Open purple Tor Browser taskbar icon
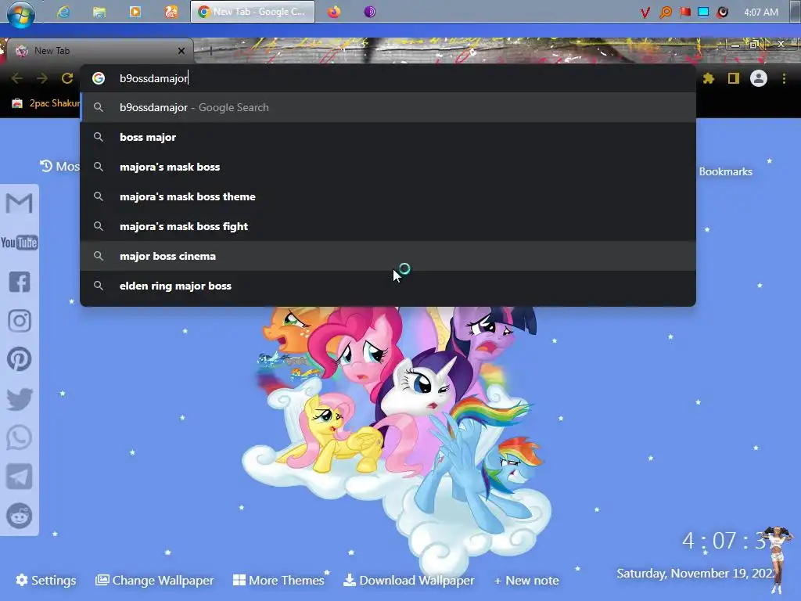 point(370,12)
